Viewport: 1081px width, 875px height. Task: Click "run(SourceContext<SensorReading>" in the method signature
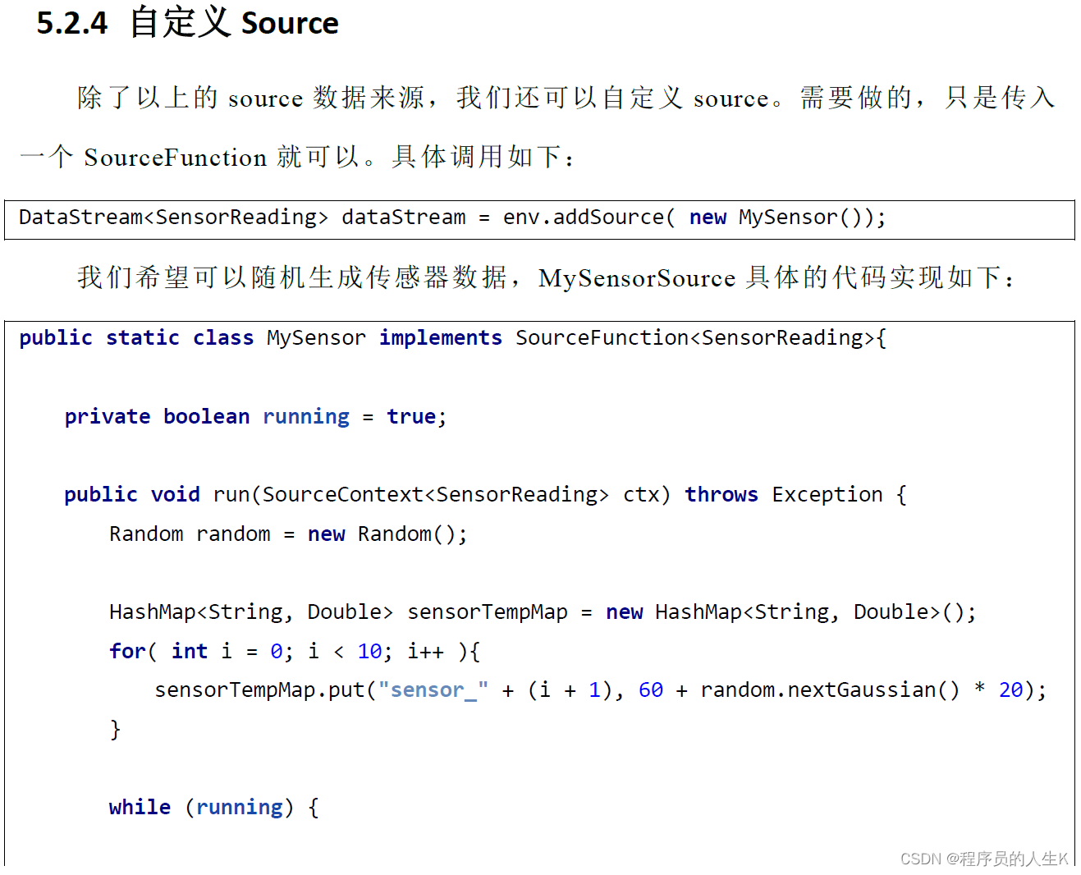pos(410,495)
